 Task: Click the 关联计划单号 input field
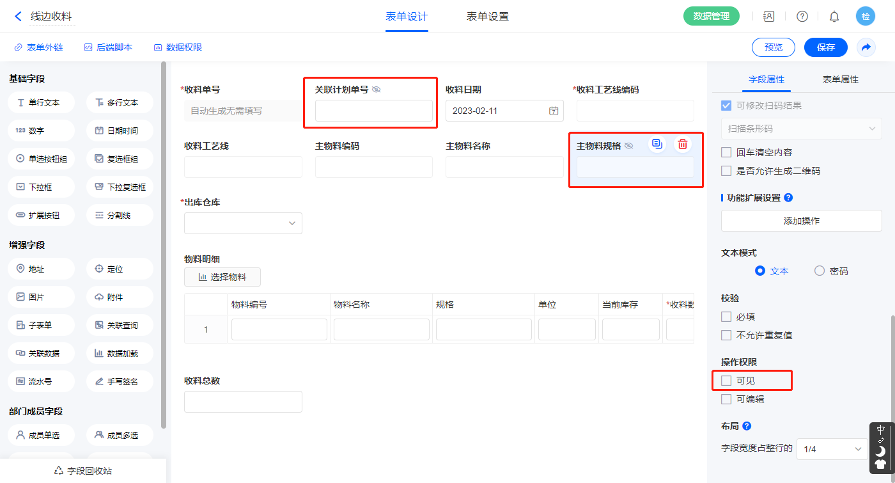[373, 111]
